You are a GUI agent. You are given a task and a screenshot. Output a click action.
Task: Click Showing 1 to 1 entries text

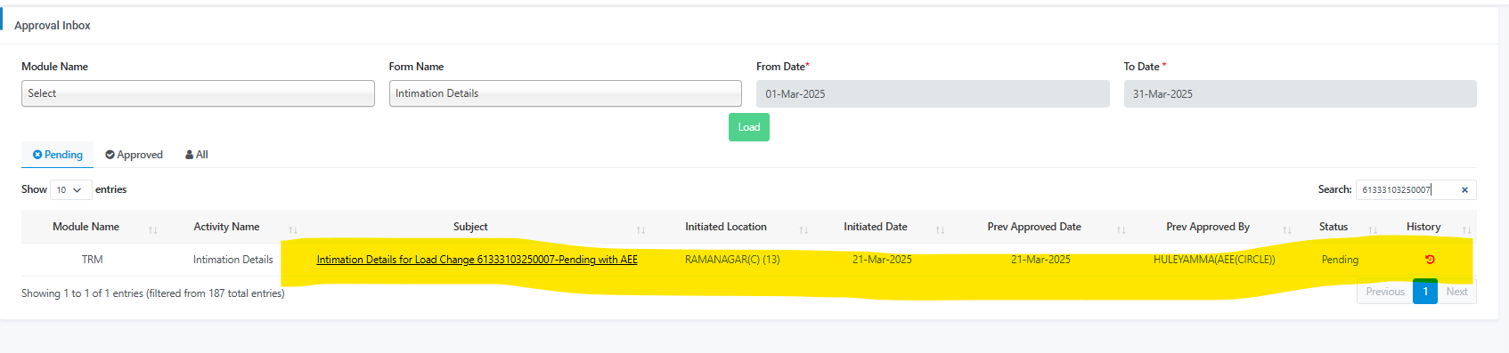[x=153, y=293]
